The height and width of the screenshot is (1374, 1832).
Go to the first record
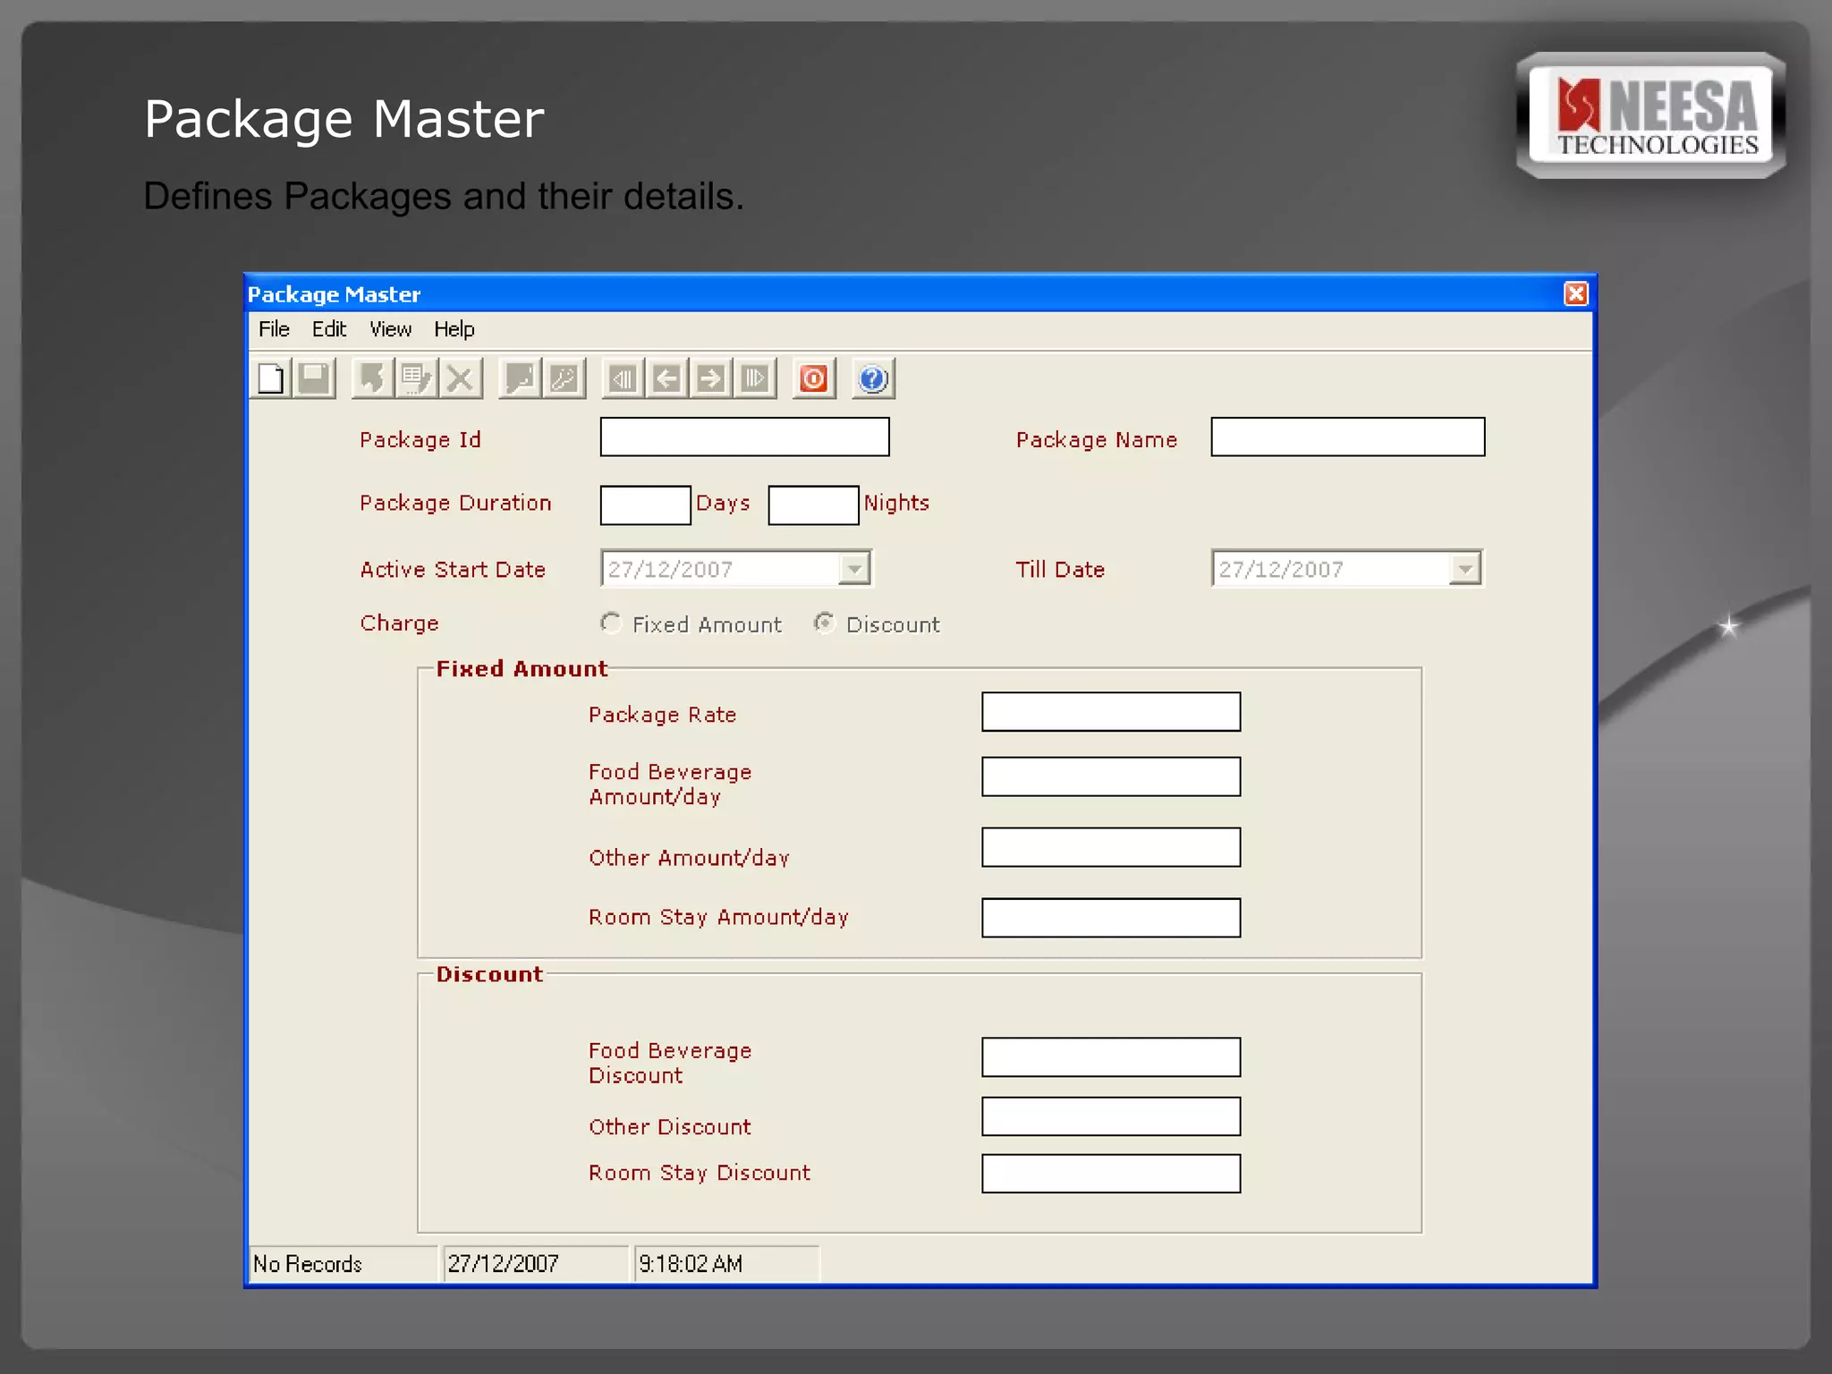623,378
